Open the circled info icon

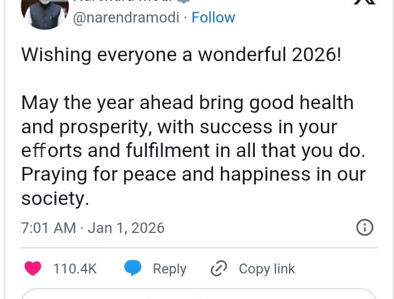click(x=365, y=228)
